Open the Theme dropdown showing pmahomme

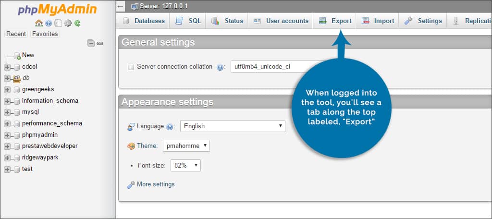(x=186, y=146)
